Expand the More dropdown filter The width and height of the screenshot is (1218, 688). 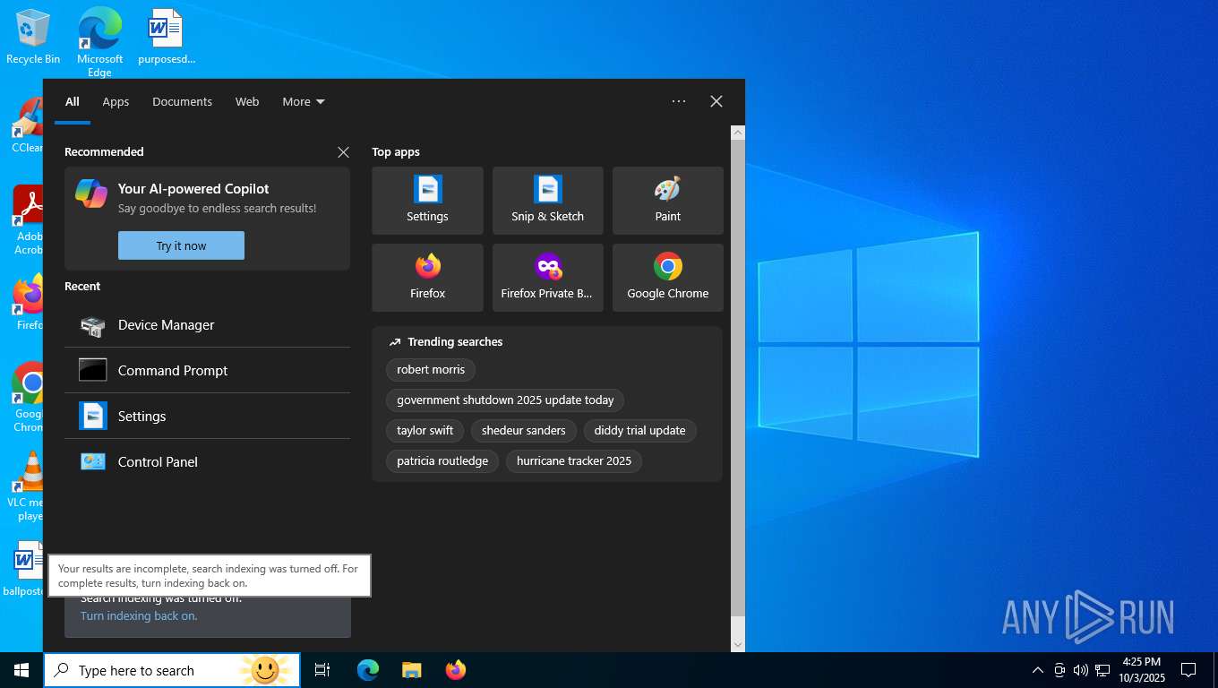coord(304,102)
